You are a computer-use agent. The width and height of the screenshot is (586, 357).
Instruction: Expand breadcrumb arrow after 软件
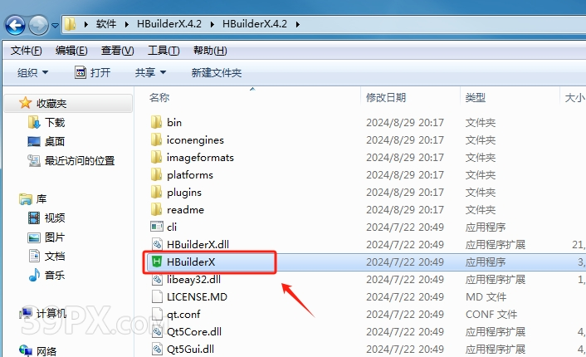127,24
